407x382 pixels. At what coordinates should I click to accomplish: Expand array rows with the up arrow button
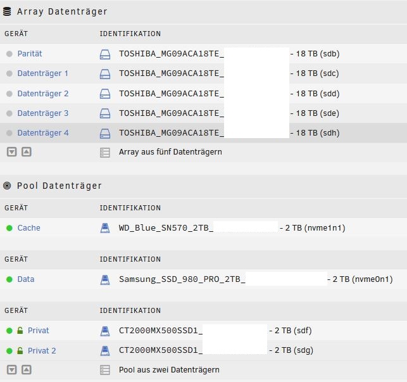(x=27, y=152)
